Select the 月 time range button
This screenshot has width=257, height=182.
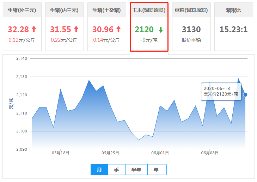pyautogui.click(x=99, y=170)
